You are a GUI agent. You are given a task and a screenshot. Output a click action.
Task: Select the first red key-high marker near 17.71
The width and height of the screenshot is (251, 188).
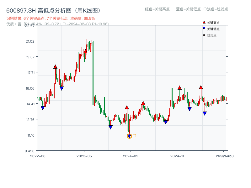point(55,67)
